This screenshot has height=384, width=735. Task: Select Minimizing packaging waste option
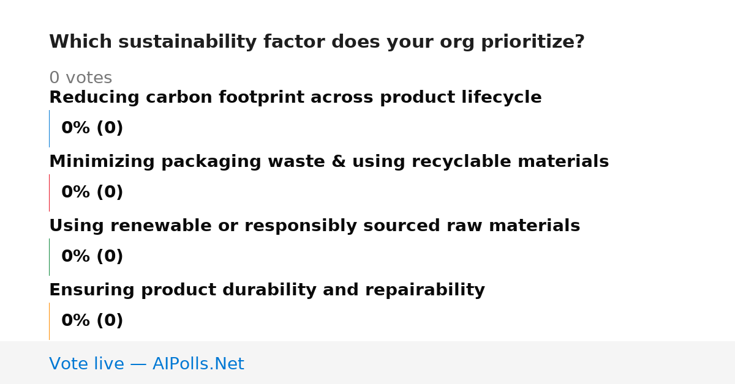(329, 162)
